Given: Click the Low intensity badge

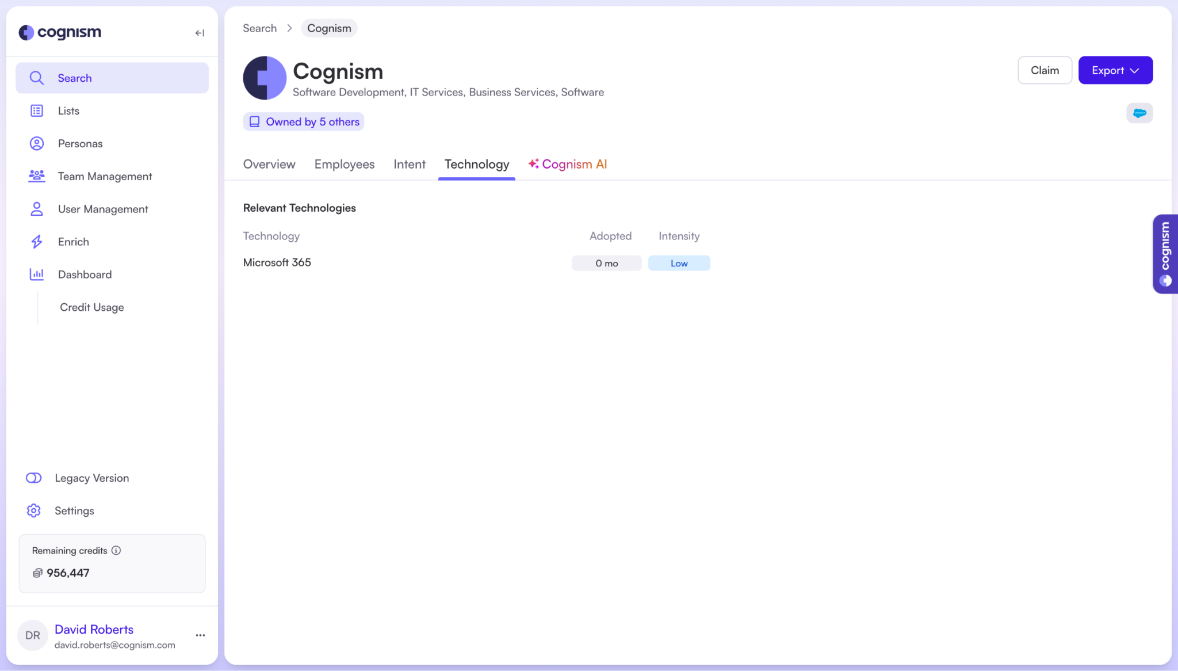Looking at the screenshot, I should click(679, 263).
